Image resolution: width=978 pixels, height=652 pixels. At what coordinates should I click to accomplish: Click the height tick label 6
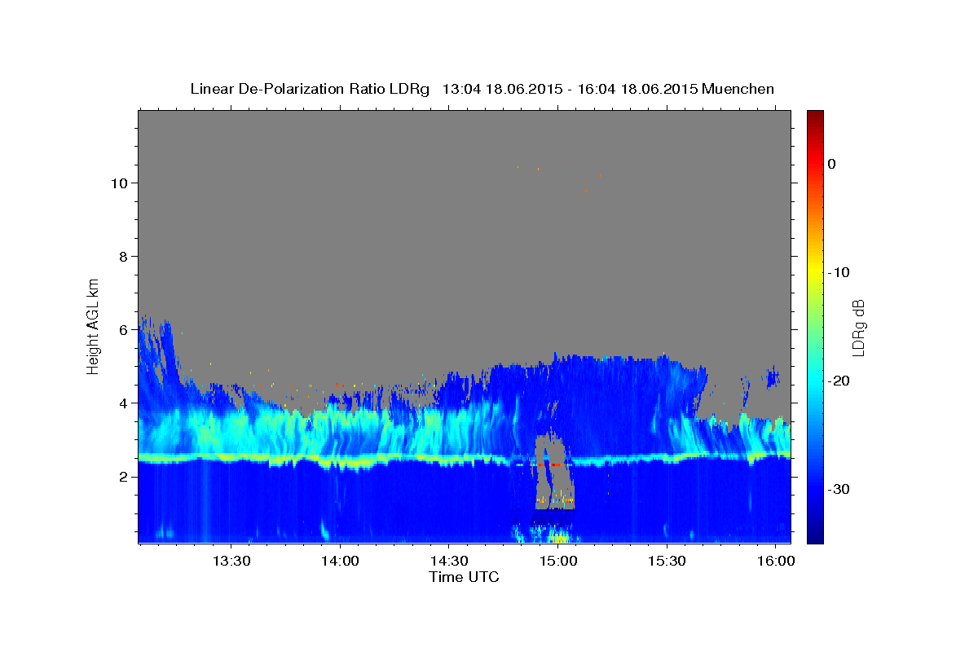pos(122,329)
